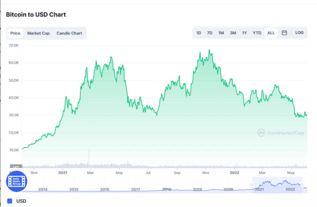Toggle the LOG scale button

299,33
